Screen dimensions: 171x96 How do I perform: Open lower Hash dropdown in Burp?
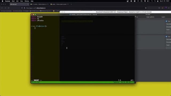[168, 45]
